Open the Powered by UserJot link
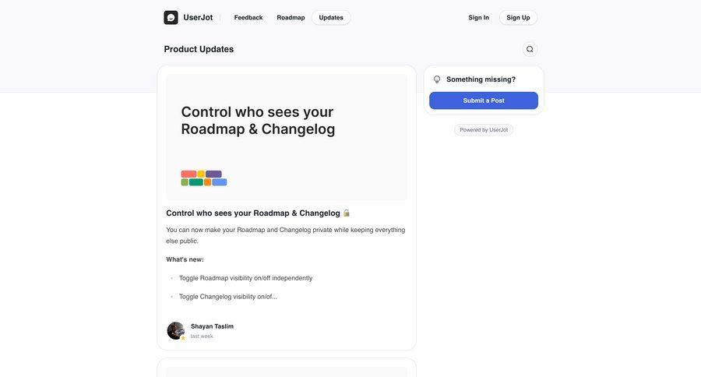The height and width of the screenshot is (377, 701). (x=484, y=130)
